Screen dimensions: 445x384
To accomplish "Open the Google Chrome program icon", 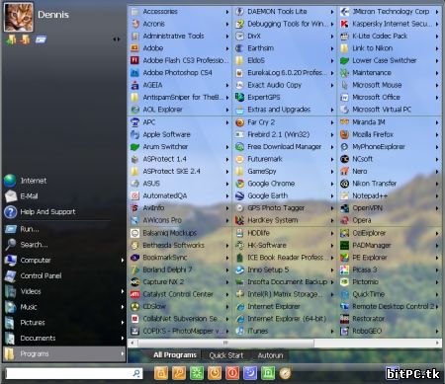I will 239,184.
